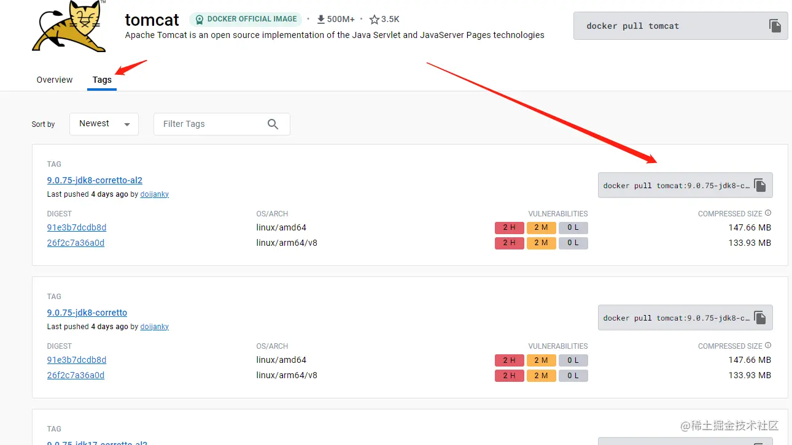Viewport: 792px width, 445px height.
Task: Focus the Filter Tags search field
Action: 222,124
